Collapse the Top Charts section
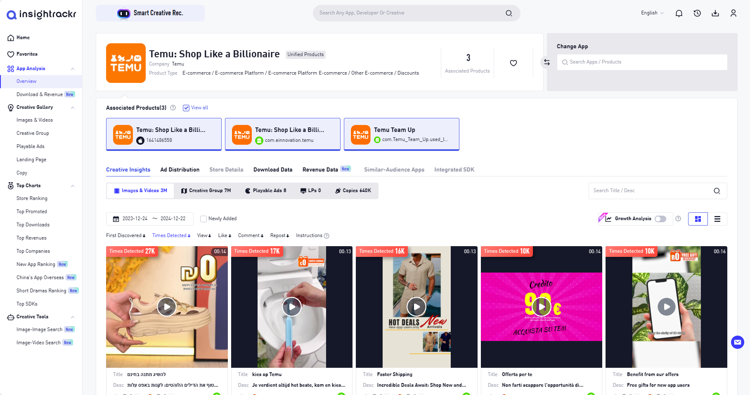 coord(73,186)
